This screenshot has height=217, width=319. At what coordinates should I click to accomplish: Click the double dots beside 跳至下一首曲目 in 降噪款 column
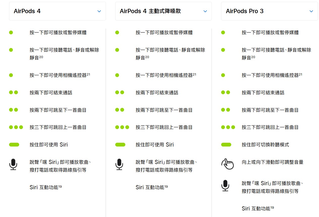(120, 110)
